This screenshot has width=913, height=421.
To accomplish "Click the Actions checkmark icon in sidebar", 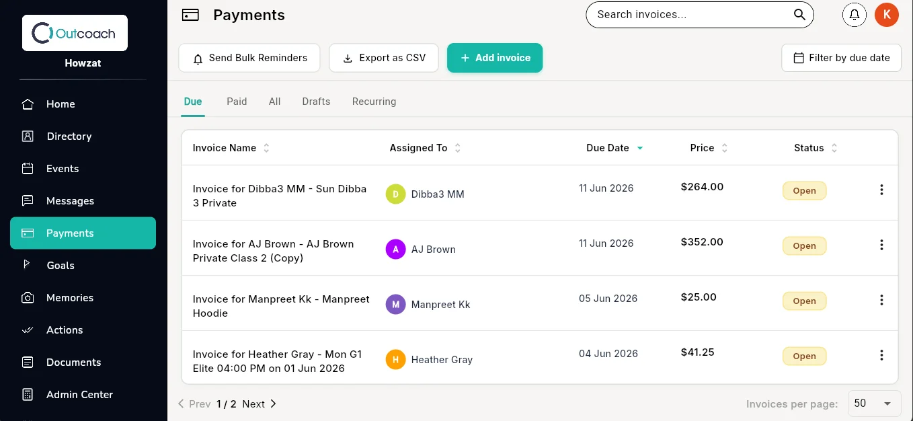I will [28, 330].
